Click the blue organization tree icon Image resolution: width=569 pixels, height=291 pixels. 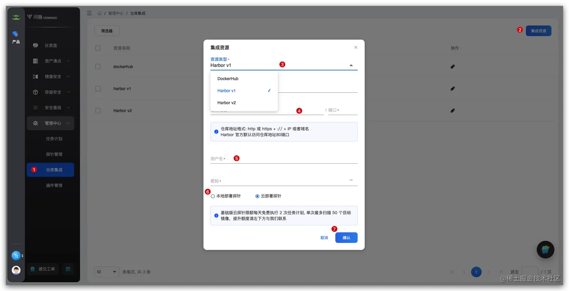(16, 256)
